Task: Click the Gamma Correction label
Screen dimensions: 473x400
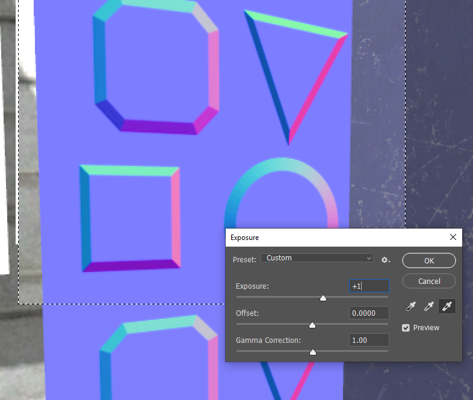Action: (x=268, y=340)
